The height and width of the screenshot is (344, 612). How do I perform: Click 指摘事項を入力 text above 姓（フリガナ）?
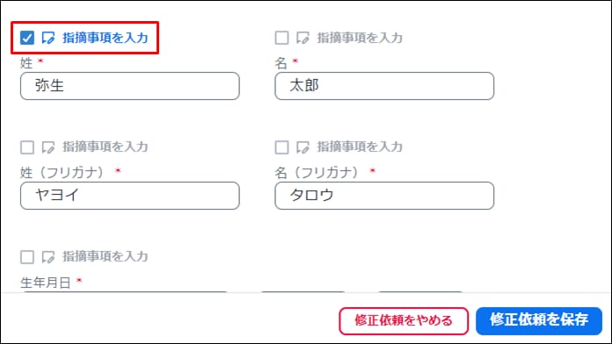point(106,147)
